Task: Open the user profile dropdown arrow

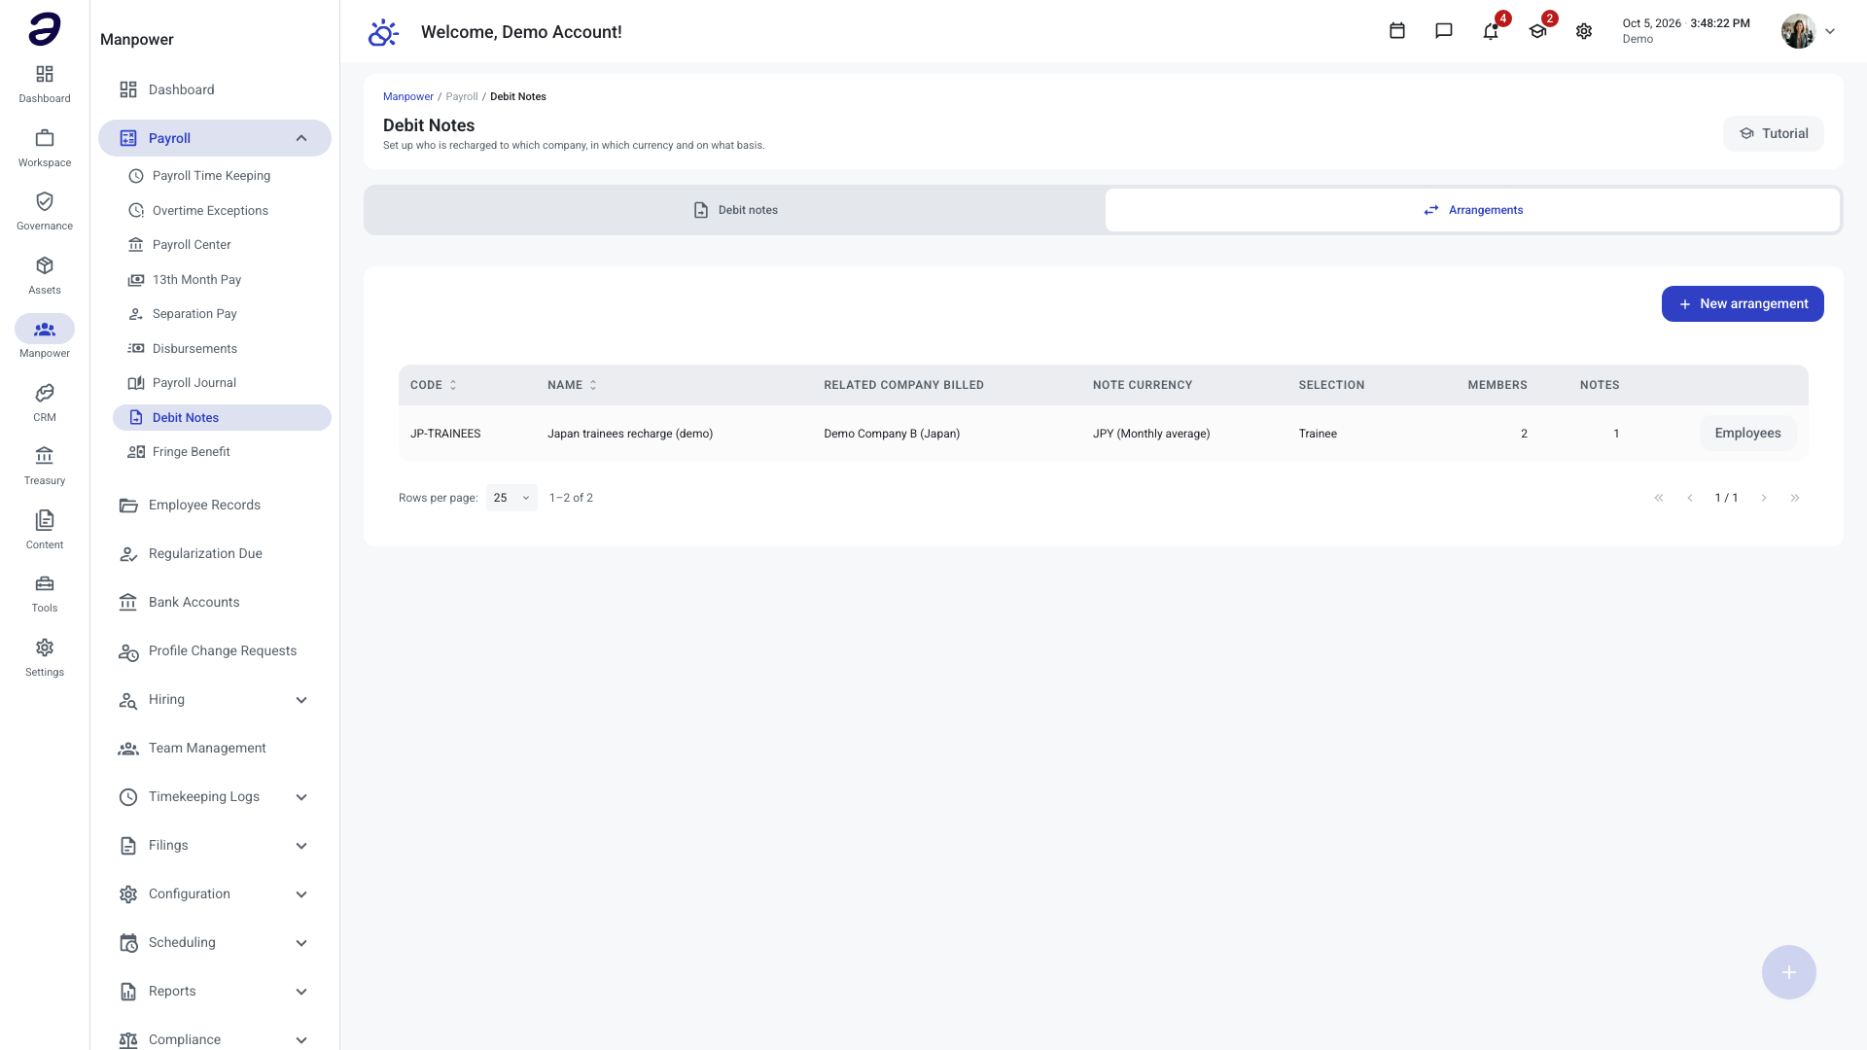Action: [1830, 31]
